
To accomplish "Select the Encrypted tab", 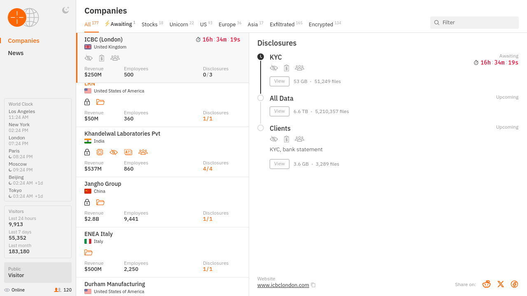I will pyautogui.click(x=321, y=25).
